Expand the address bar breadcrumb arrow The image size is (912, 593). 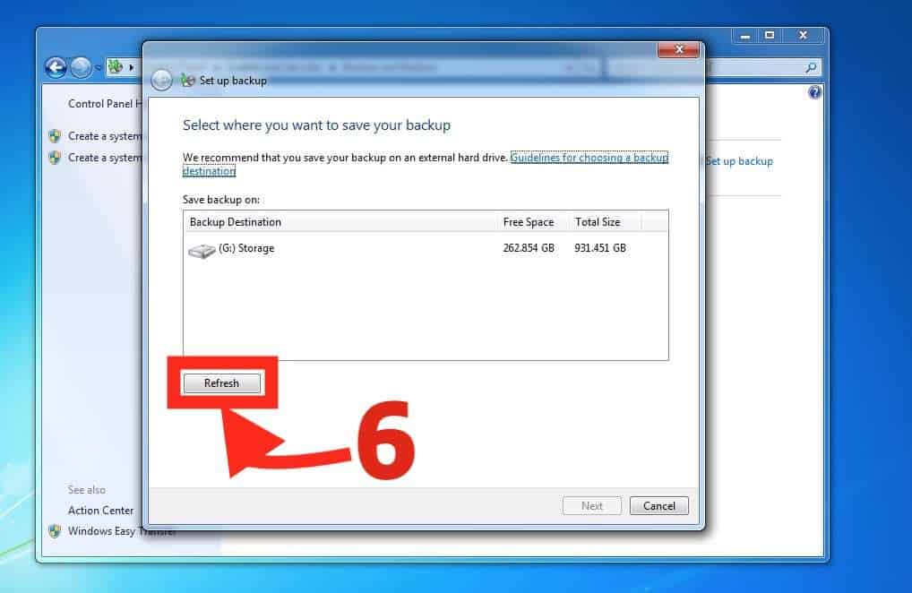(x=132, y=67)
